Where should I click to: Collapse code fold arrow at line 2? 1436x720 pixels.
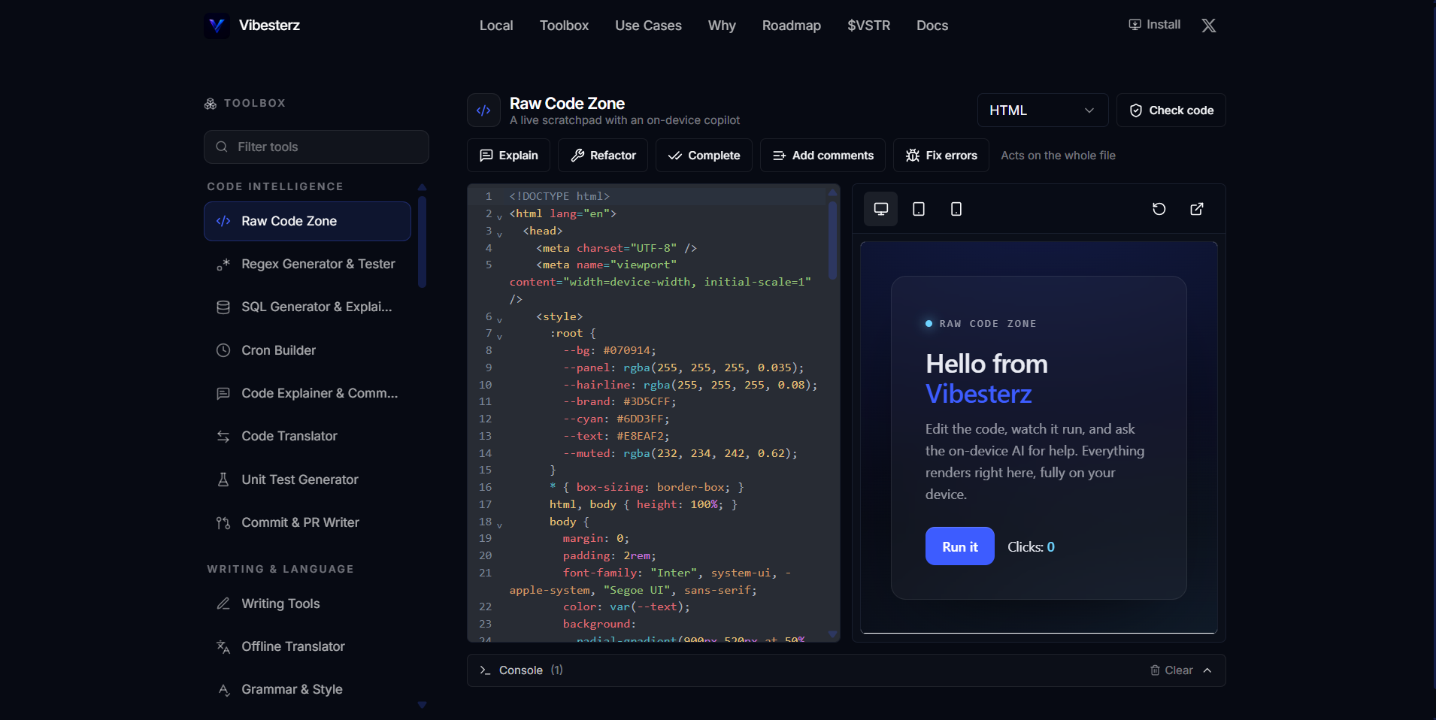pyautogui.click(x=499, y=216)
